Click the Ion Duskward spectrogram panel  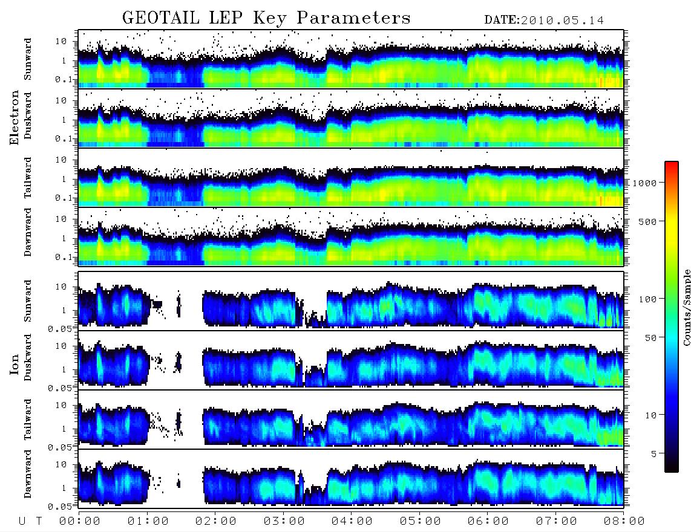351,360
